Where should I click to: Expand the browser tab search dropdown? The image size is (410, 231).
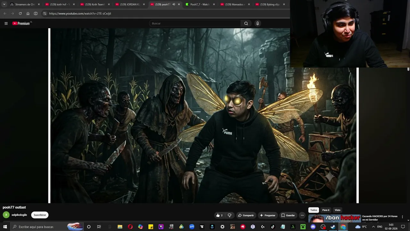pyautogui.click(x=4, y=4)
